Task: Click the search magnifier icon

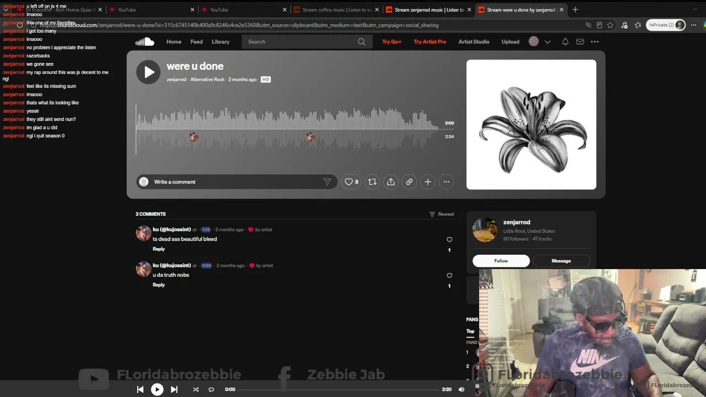Action: pos(361,42)
